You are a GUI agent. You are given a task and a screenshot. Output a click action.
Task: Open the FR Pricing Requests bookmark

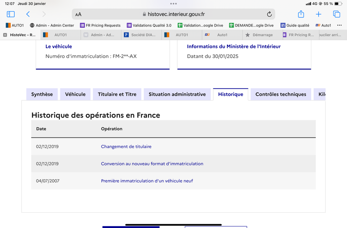pyautogui.click(x=100, y=25)
